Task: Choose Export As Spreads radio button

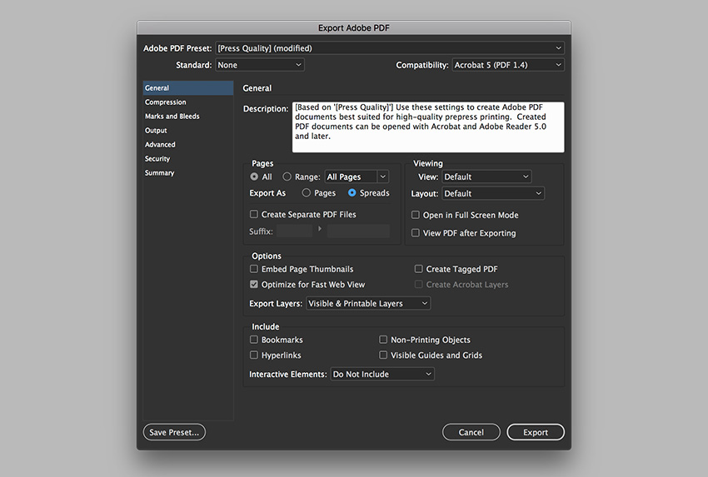Action: point(352,192)
